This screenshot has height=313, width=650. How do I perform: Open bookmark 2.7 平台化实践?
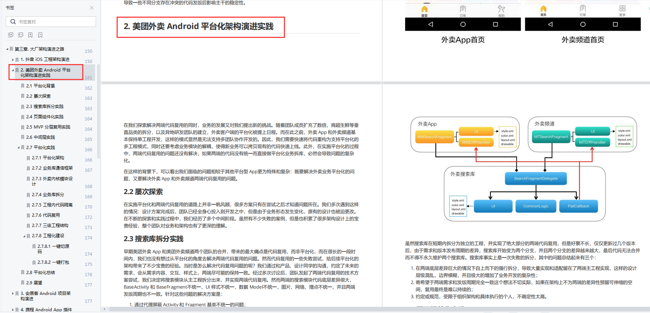40,148
